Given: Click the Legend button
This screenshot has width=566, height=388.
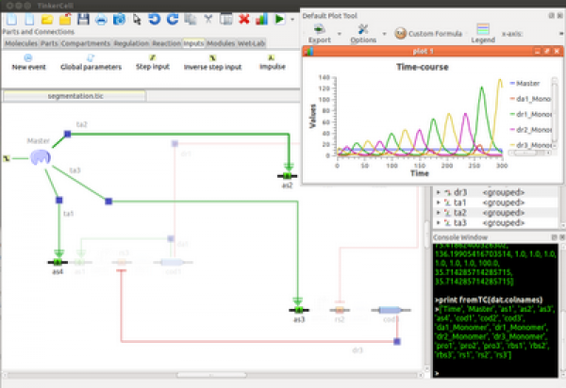Looking at the screenshot, I should tap(483, 32).
